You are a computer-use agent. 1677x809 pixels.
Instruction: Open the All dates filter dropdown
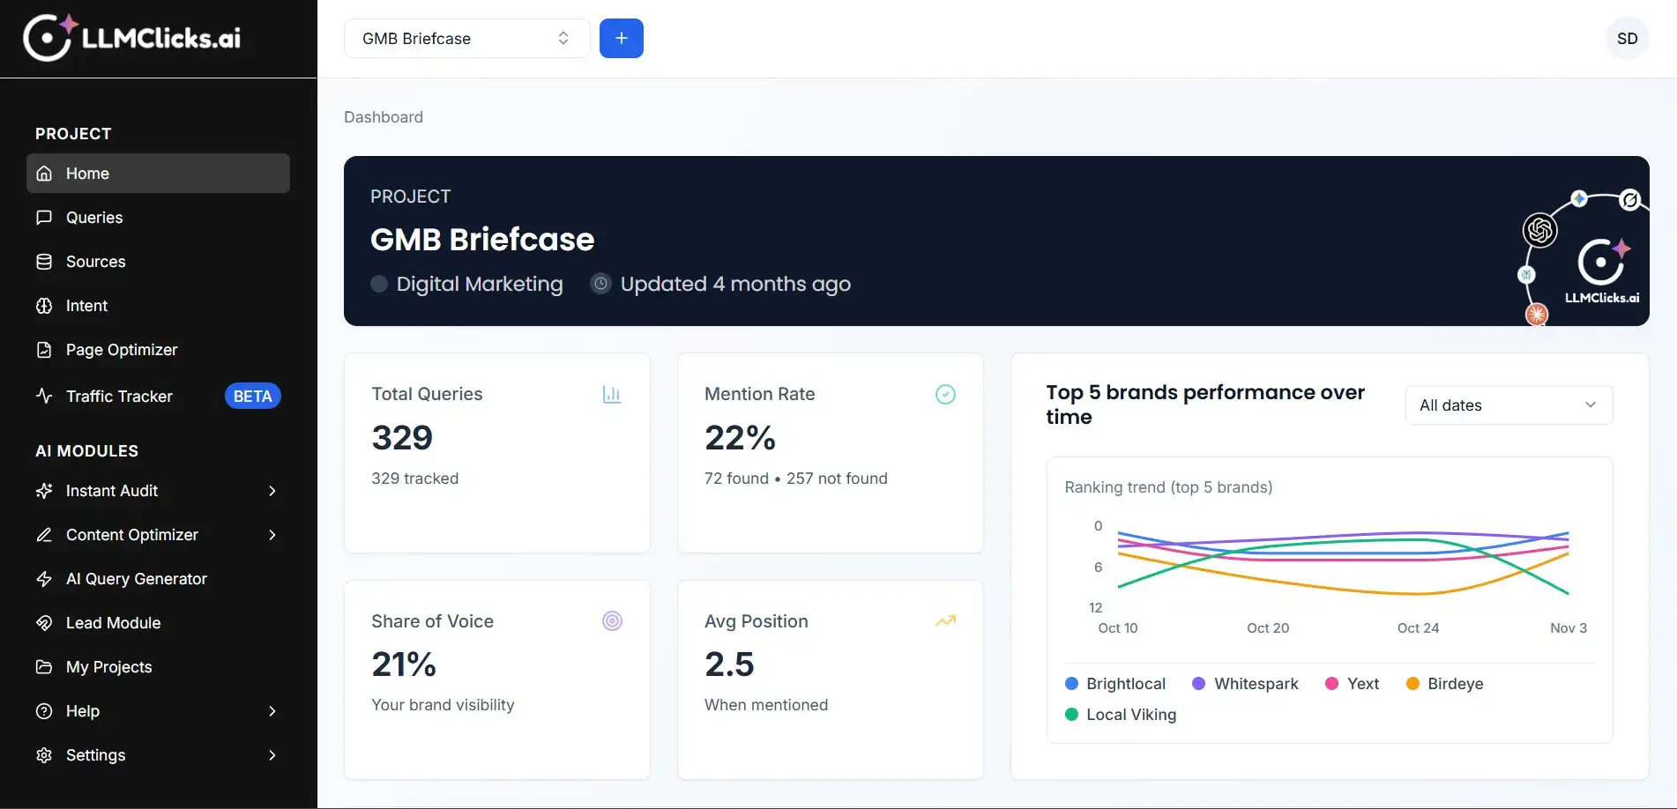(1508, 404)
